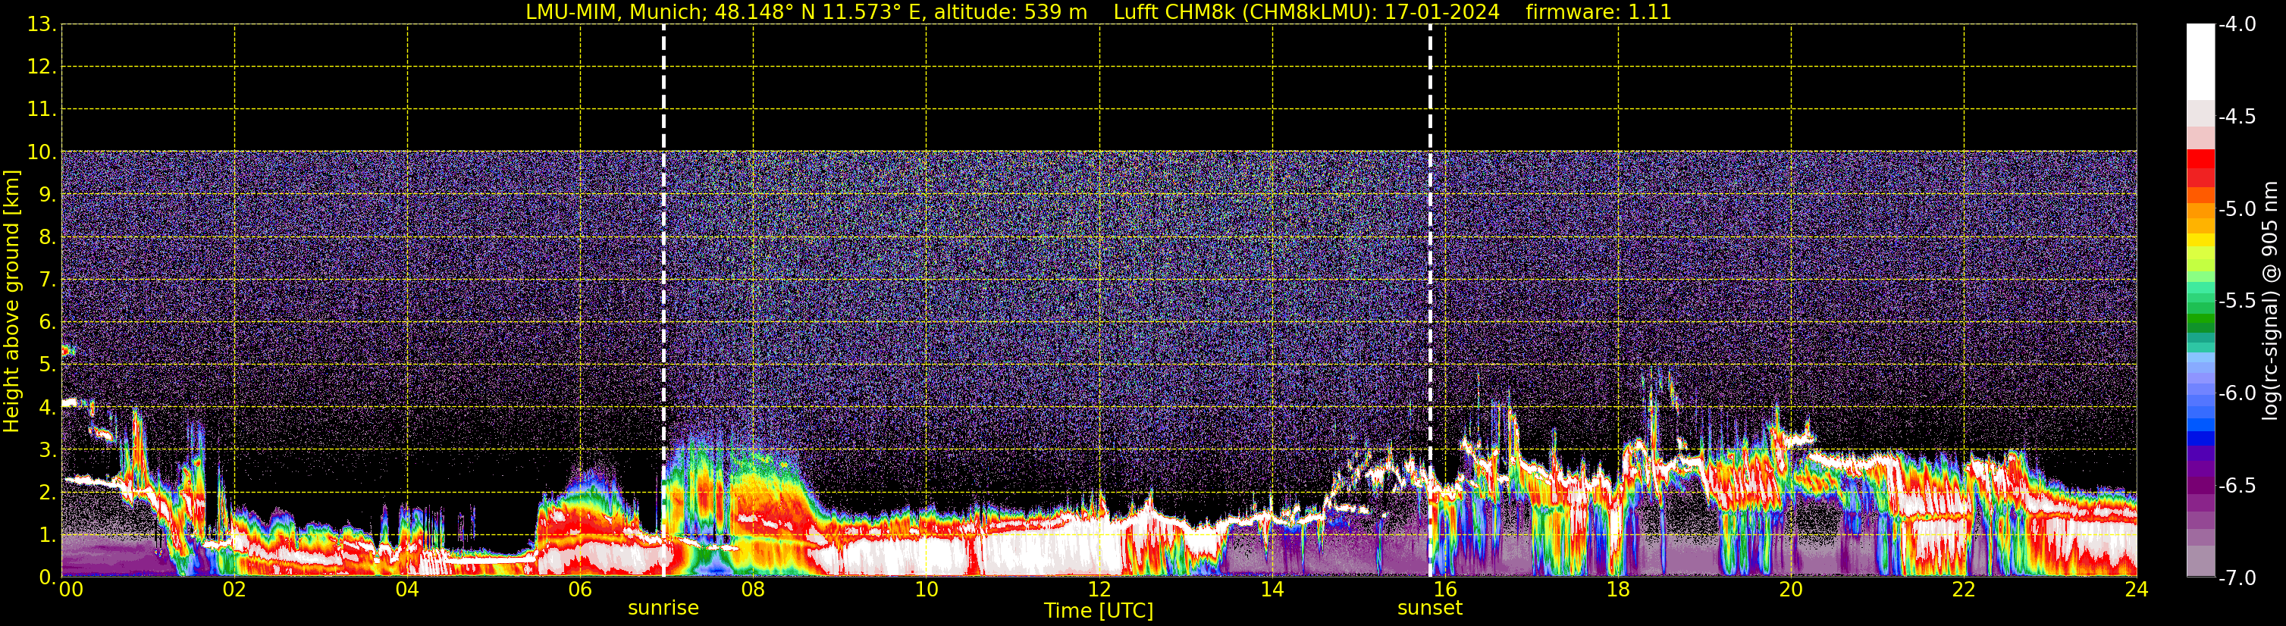Click the height axis tick label '0.'

tap(48, 577)
